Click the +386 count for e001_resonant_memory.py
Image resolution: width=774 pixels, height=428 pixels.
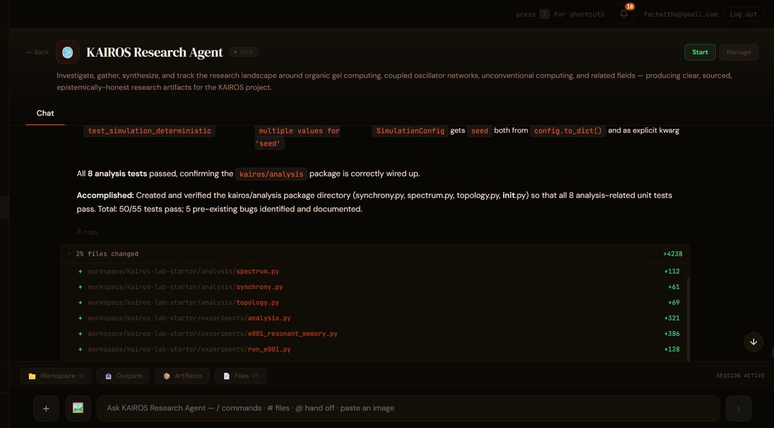pyautogui.click(x=671, y=334)
